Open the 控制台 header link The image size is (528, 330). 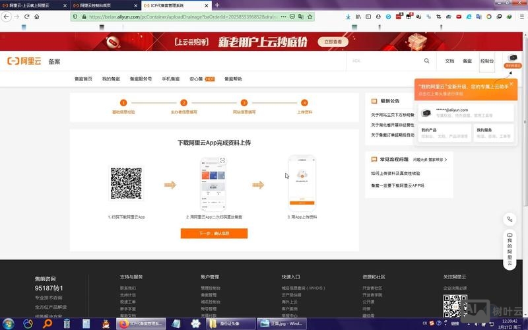[x=487, y=61]
